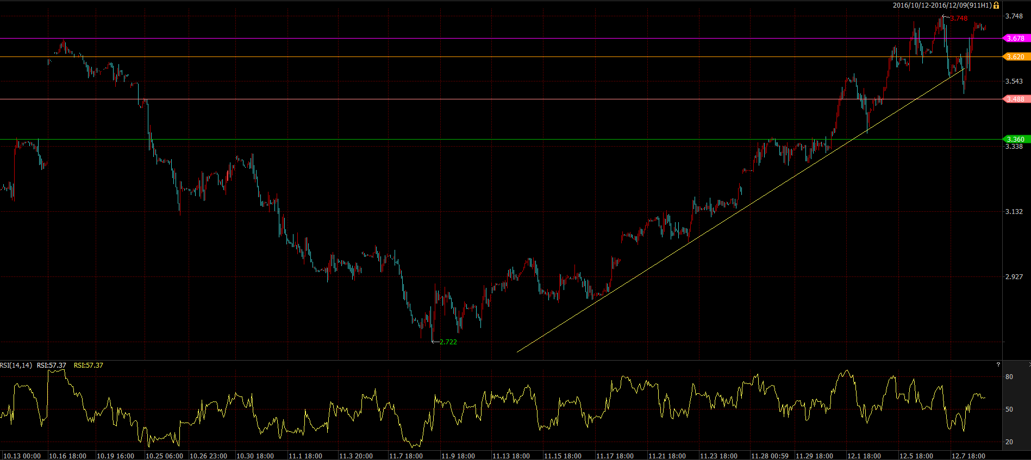Image resolution: width=1031 pixels, height=460 pixels.
Task: Click the 12.1 18:00 time label
Action: pos(864,456)
